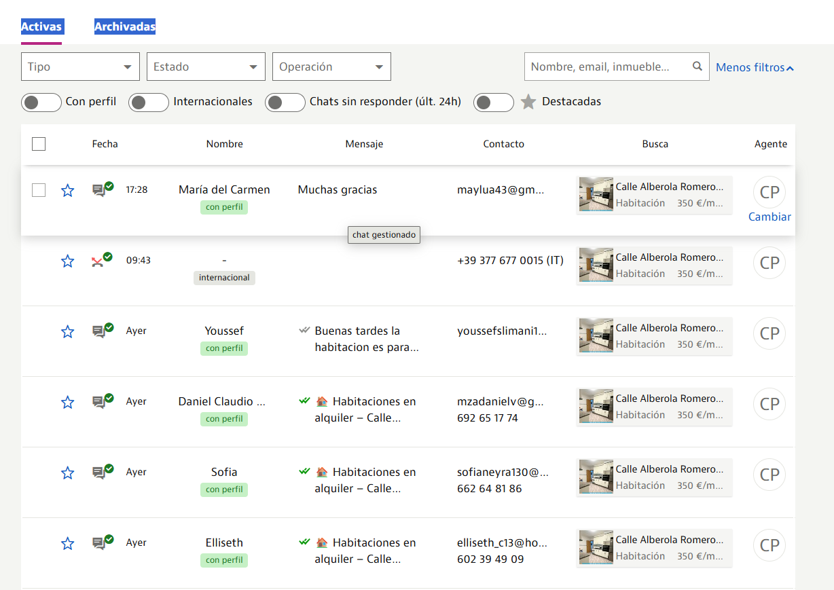Check María del Carmen row checkbox

39,190
